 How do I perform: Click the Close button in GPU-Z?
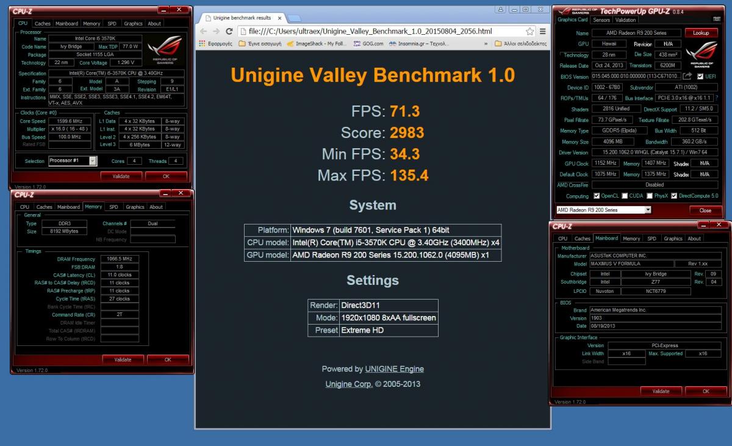[705, 210]
